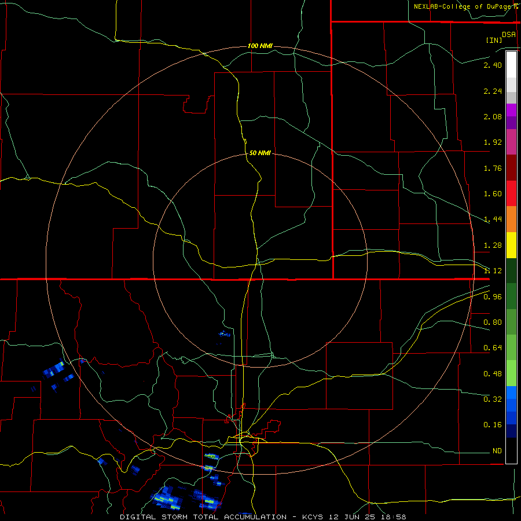Click the 0.80 legend value
This screenshot has width=521, height=521.
click(x=493, y=322)
